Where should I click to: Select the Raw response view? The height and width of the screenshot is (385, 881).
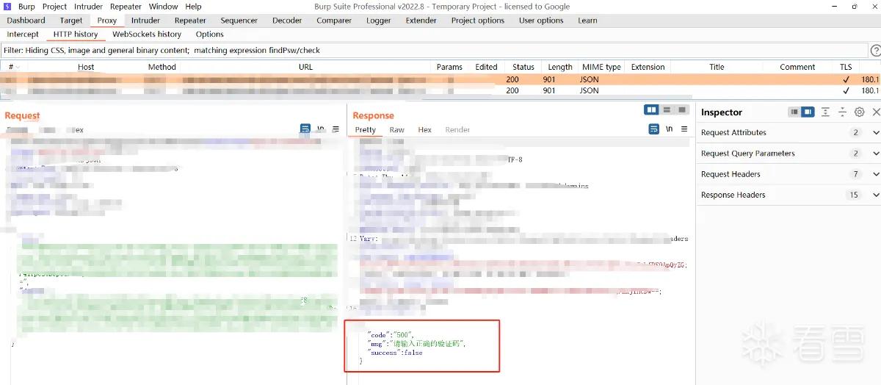click(x=396, y=130)
